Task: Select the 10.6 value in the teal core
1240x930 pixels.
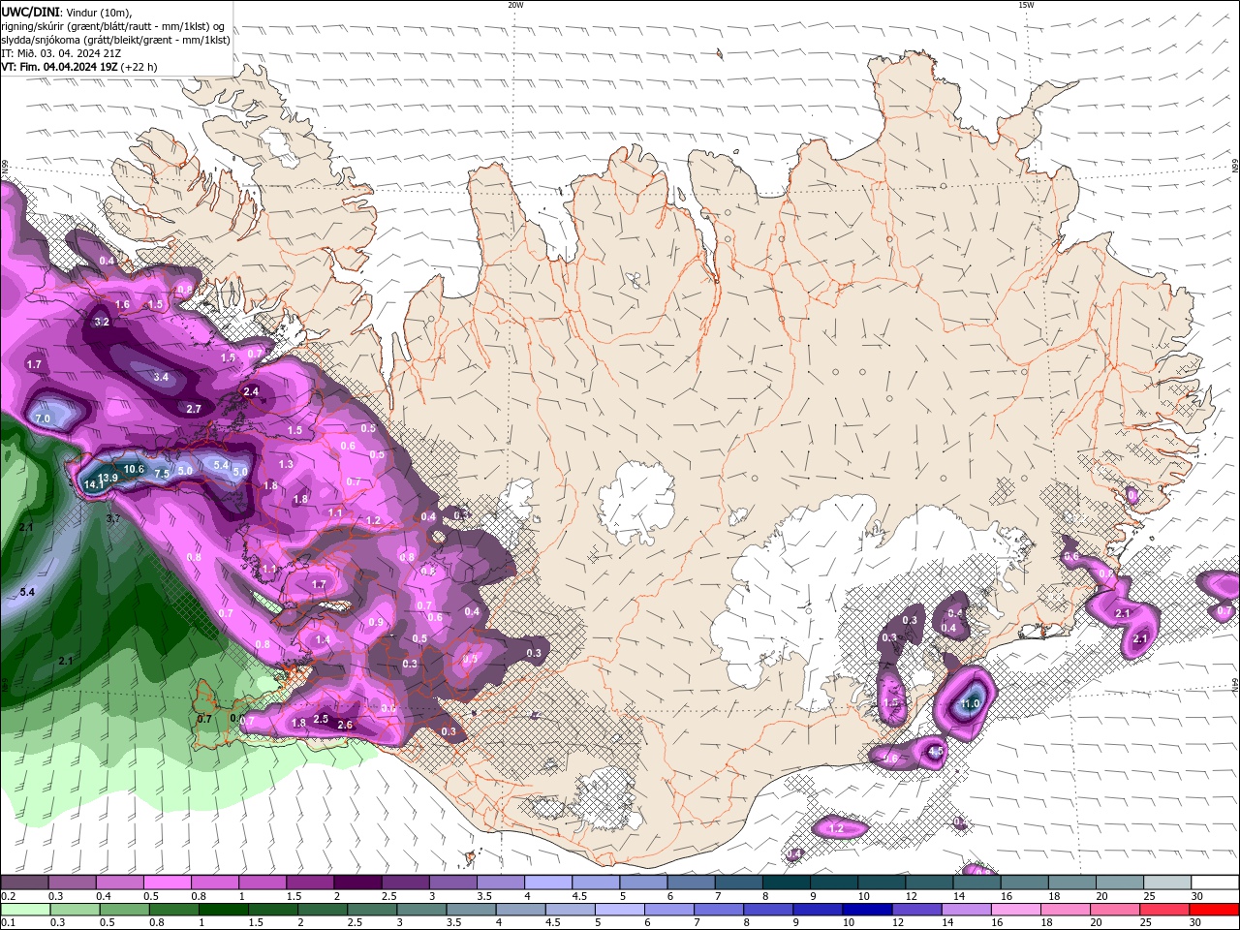Action: tap(135, 469)
